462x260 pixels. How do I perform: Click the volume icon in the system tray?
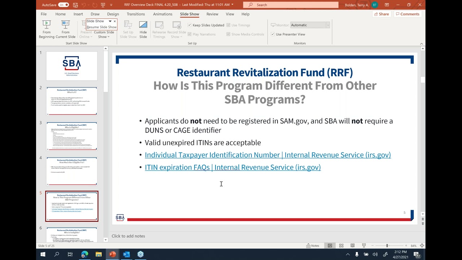[375, 254]
